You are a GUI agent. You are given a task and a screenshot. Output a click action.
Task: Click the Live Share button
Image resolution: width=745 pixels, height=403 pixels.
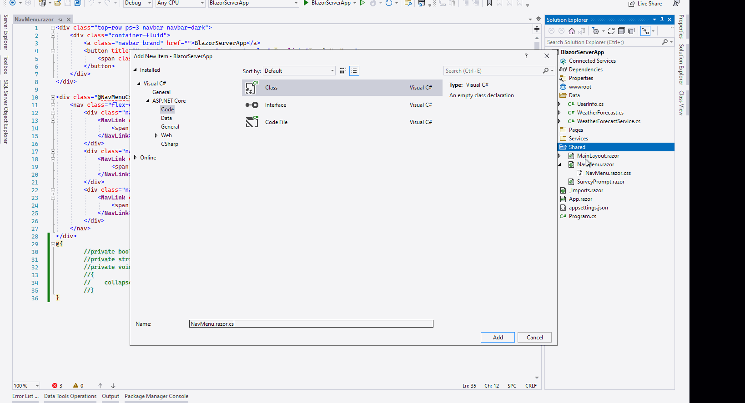645,3
